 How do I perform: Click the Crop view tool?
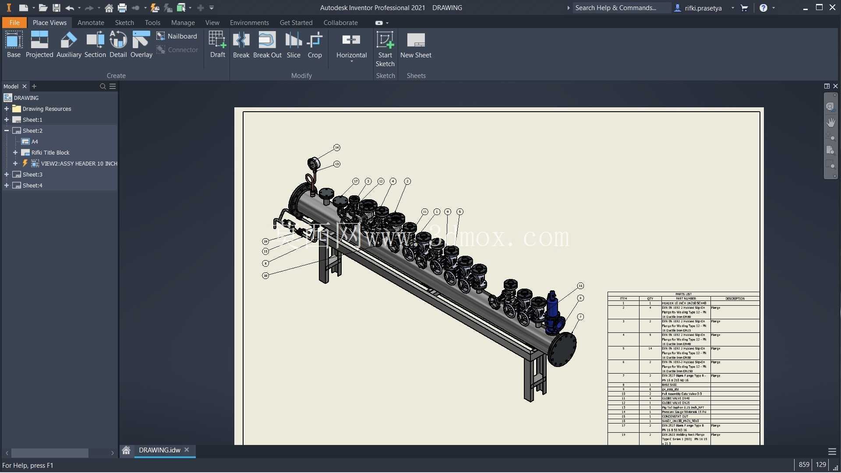(x=314, y=45)
